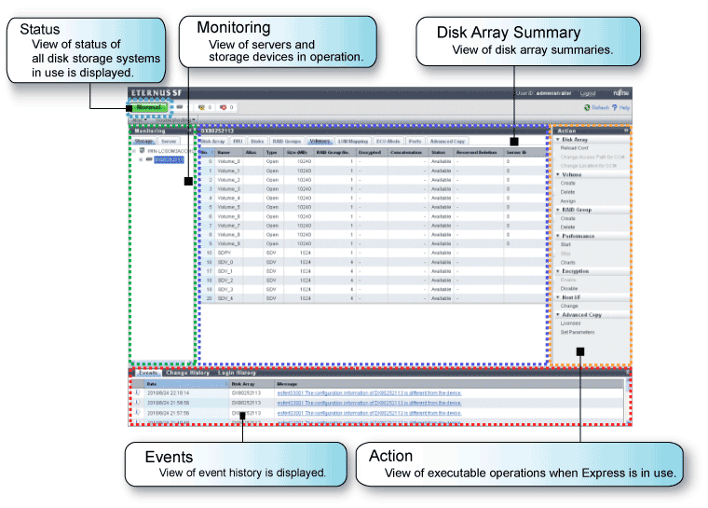This screenshot has width=708, height=508.
Task: Open the Ports tab
Action: (415, 142)
